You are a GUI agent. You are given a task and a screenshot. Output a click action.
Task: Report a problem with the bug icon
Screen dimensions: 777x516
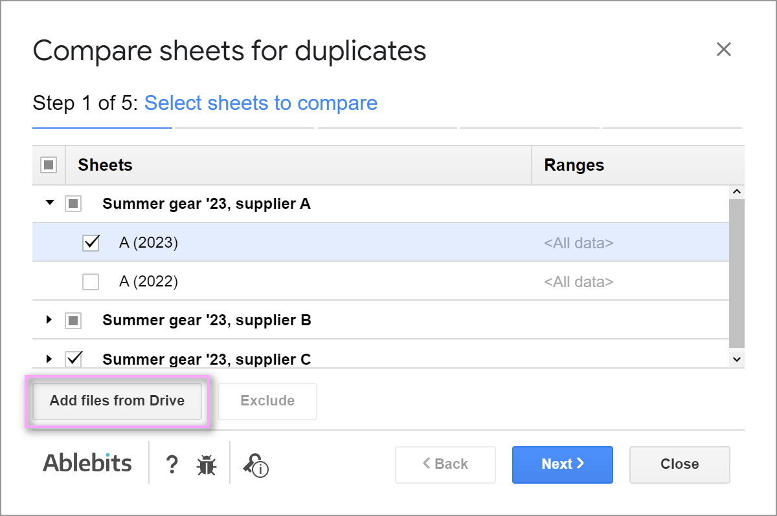click(x=207, y=465)
